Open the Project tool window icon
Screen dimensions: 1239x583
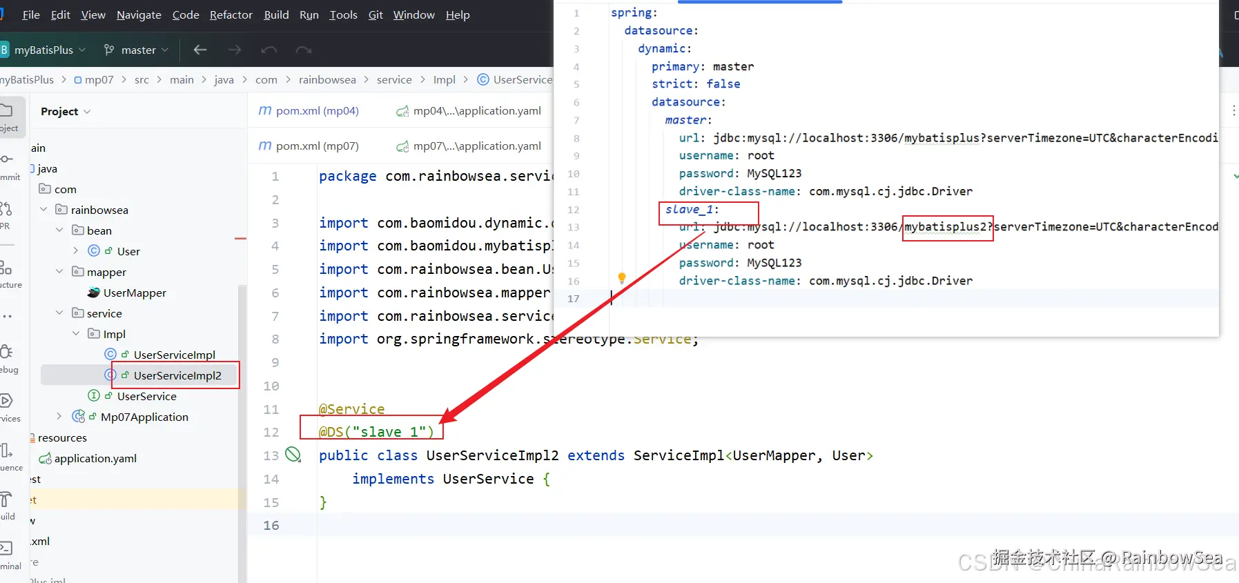point(8,117)
